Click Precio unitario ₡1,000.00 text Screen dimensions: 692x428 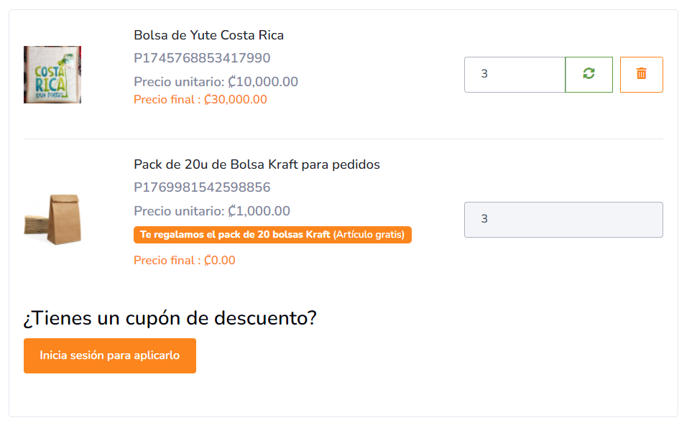click(212, 211)
